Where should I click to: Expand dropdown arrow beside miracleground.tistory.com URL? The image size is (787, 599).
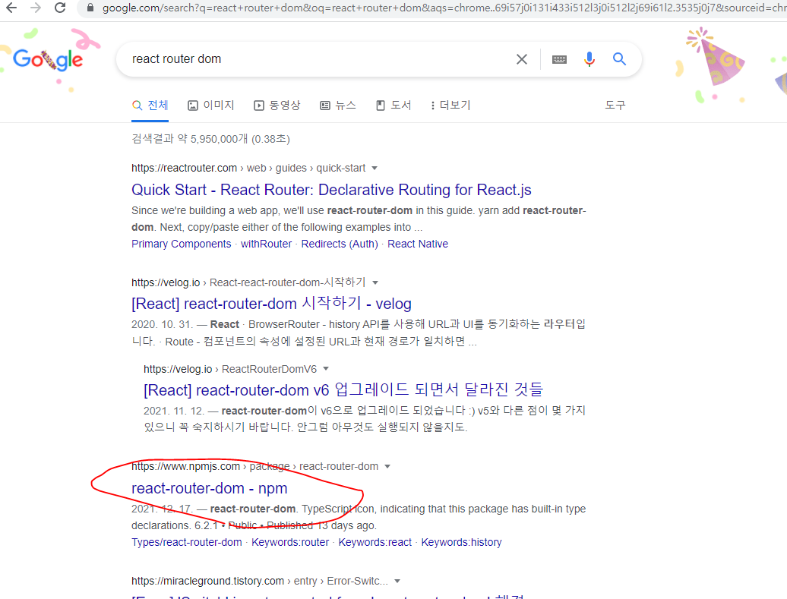pos(397,581)
